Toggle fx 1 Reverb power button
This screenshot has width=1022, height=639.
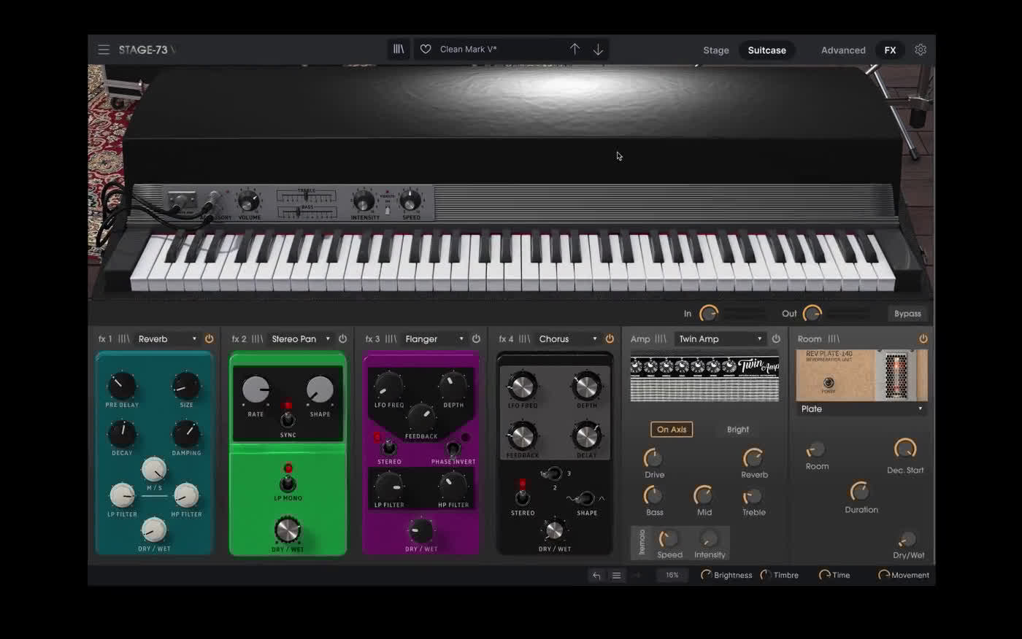pos(209,339)
